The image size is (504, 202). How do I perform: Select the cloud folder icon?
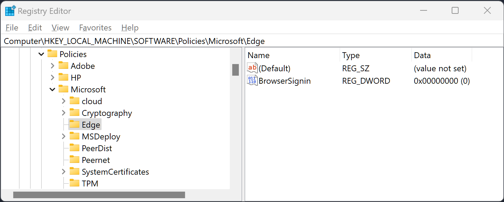[x=74, y=101]
